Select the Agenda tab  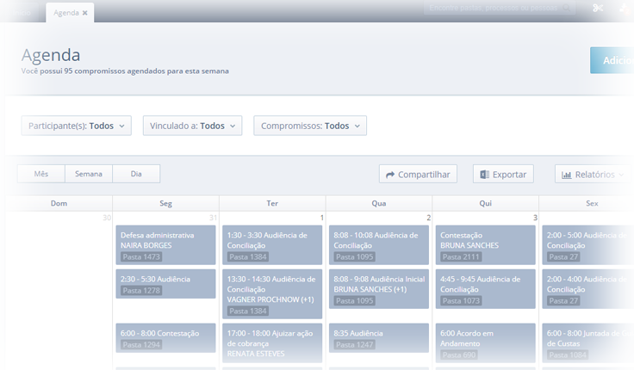65,13
